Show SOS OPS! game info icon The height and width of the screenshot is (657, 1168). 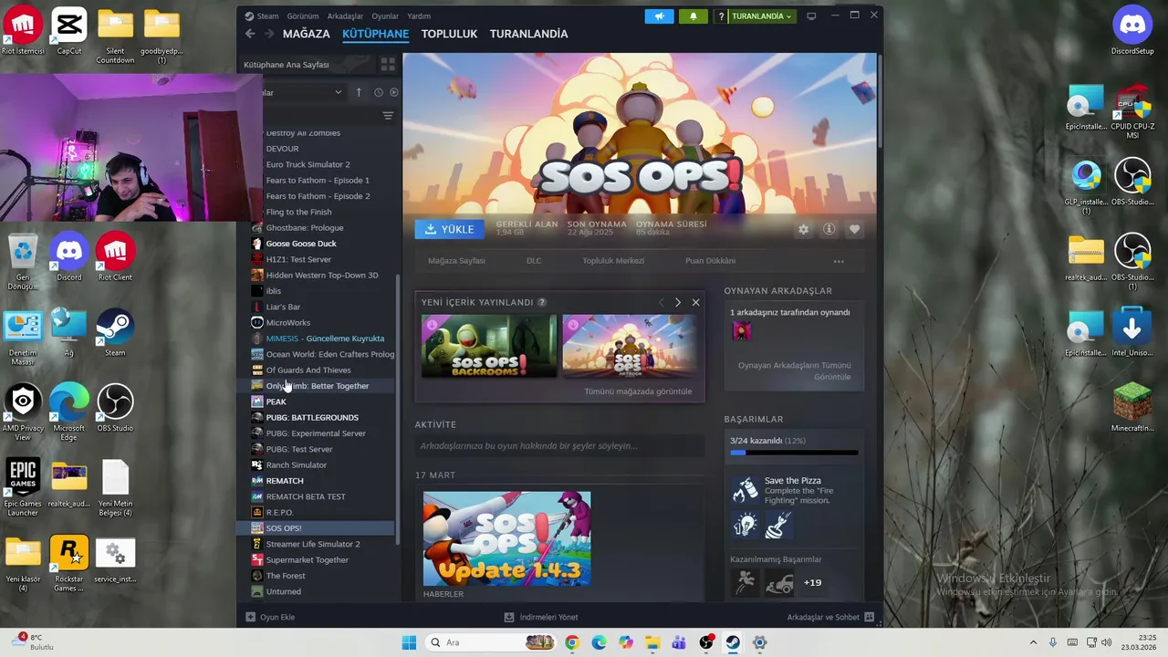pos(829,230)
